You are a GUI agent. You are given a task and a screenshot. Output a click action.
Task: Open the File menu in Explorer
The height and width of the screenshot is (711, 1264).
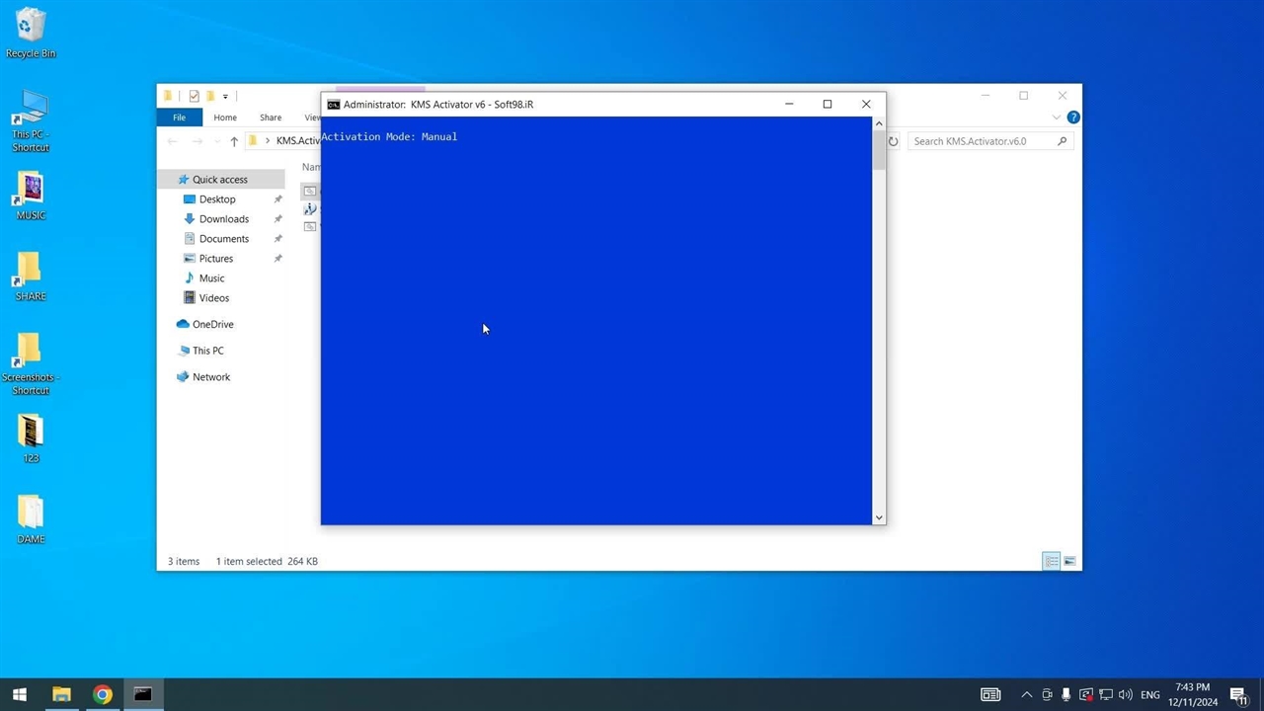tap(179, 118)
